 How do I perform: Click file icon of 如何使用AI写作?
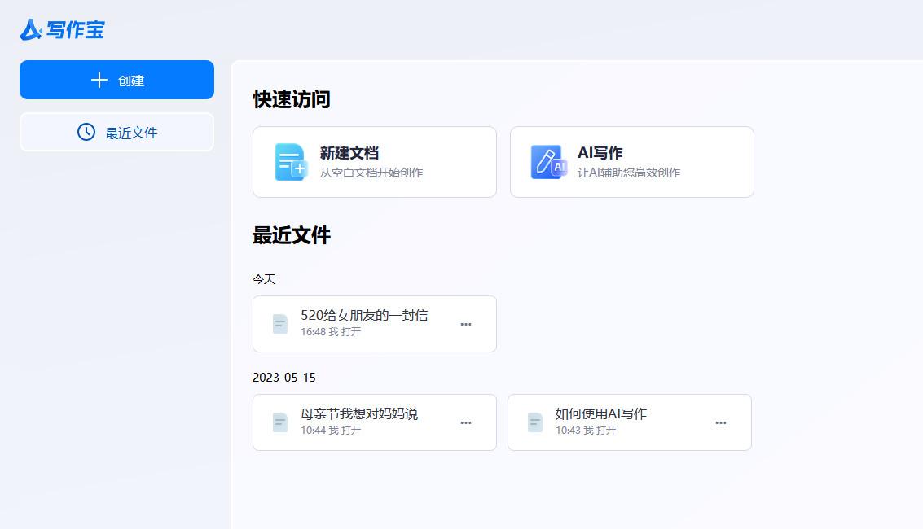point(535,422)
